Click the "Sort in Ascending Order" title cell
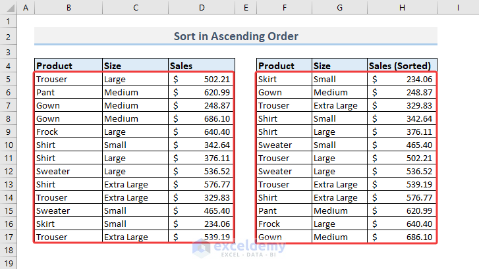479x269 pixels. (x=235, y=36)
